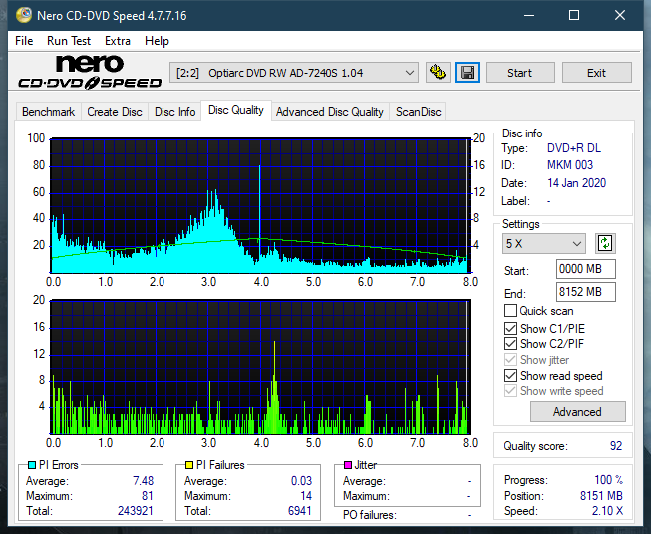651x534 pixels.
Task: Select the Disc Quality tab
Action: pyautogui.click(x=236, y=110)
